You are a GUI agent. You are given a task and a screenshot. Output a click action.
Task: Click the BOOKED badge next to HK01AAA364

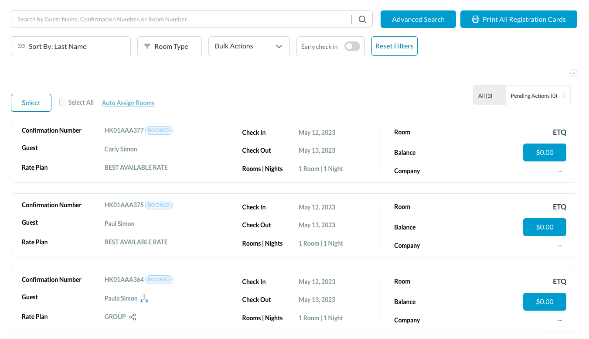click(x=159, y=279)
